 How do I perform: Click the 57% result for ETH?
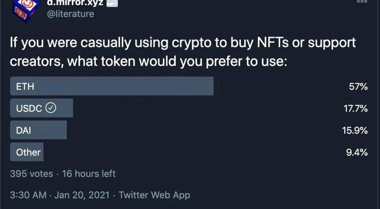[358, 86]
